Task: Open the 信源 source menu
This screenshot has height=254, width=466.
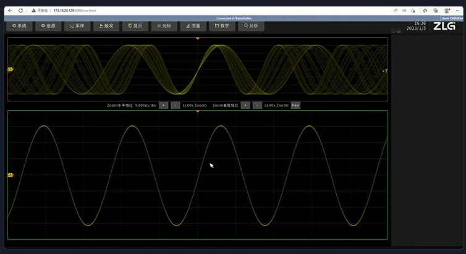Action: click(49, 26)
